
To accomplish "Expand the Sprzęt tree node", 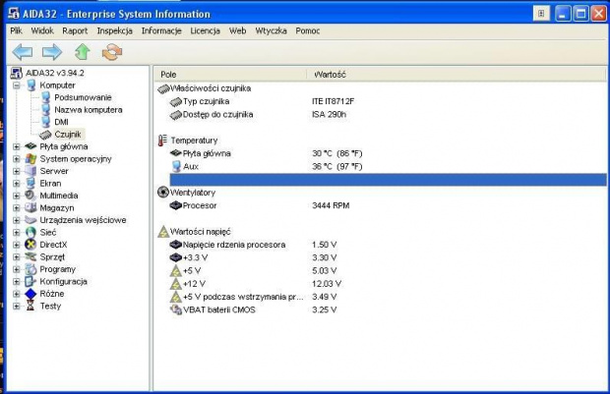I will [x=17, y=256].
